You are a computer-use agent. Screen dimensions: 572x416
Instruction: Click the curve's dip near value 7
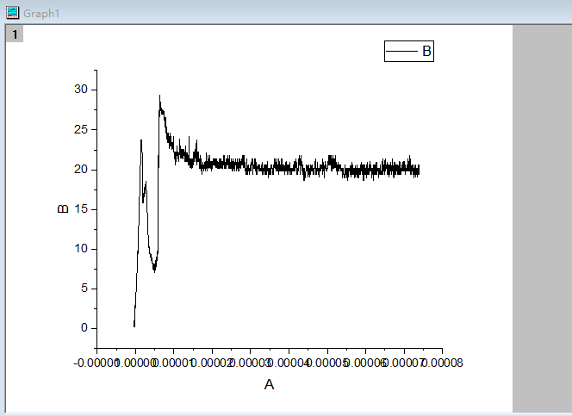(x=154, y=270)
